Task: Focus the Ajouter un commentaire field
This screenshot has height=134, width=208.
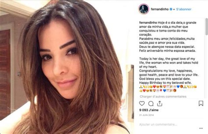Action: tap(158, 124)
